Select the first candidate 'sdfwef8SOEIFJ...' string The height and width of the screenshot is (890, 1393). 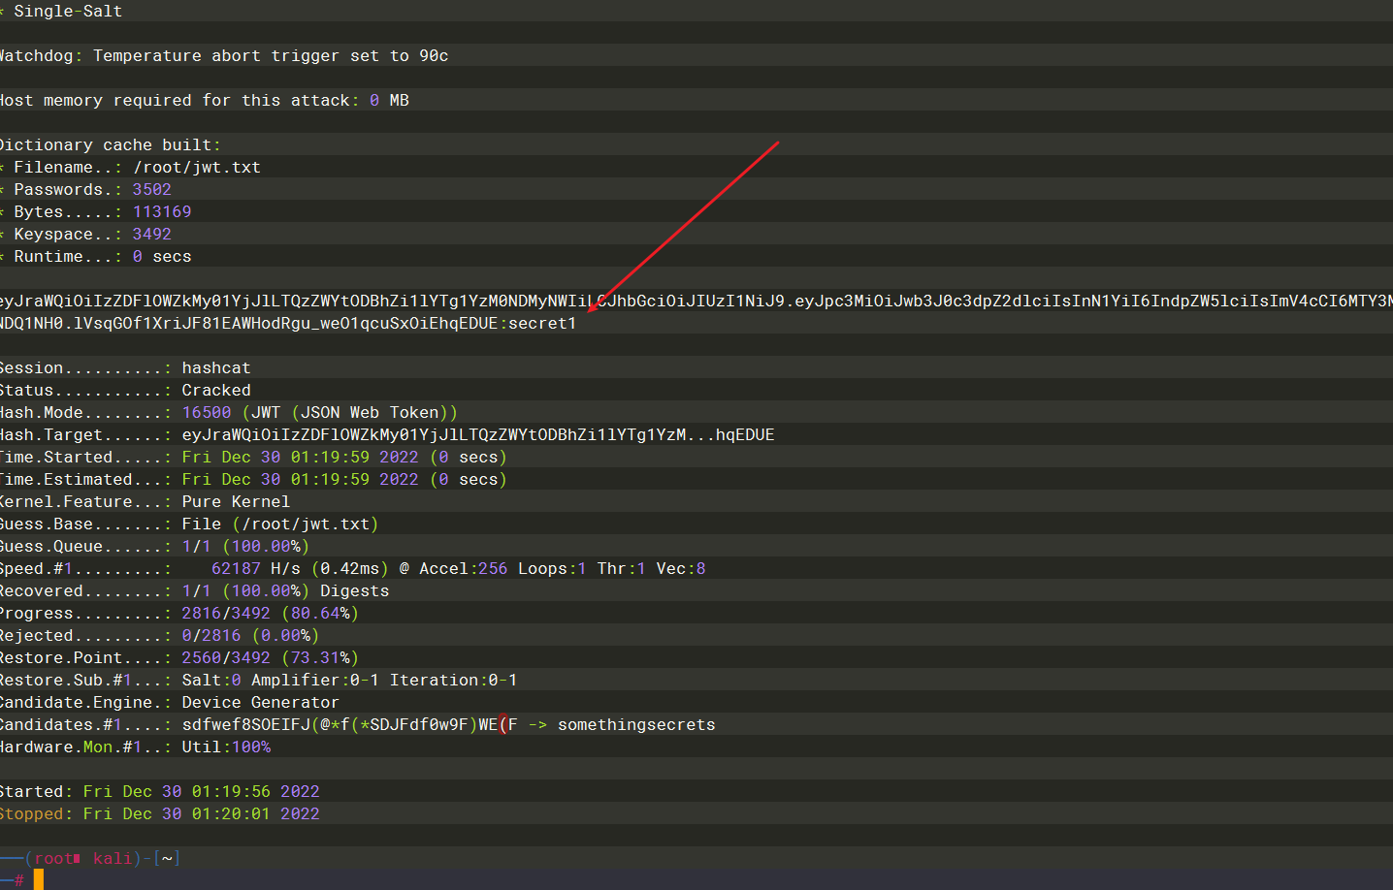(x=350, y=725)
